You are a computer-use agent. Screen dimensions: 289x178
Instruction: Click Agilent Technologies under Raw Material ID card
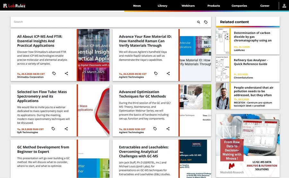131,77
